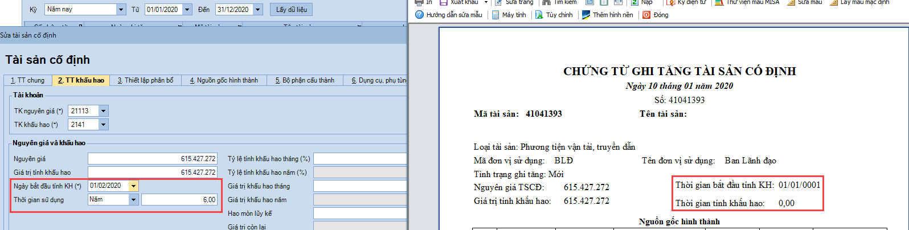
Task: Click Thêm hình nền background icon
Action: click(x=586, y=15)
